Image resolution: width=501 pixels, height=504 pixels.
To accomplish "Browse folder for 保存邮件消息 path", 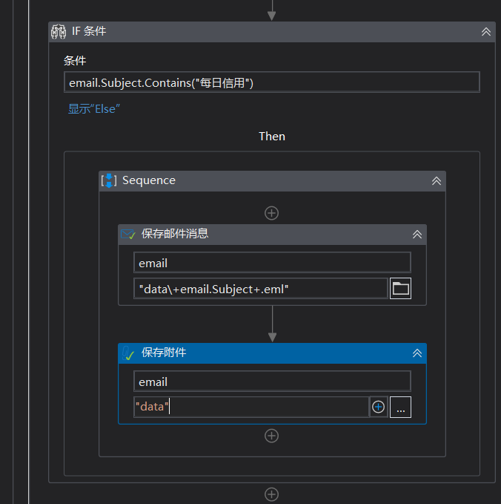I will coord(400,288).
